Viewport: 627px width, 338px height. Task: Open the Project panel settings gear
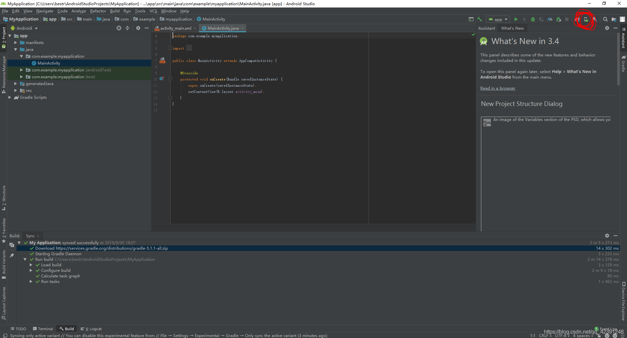coord(138,28)
